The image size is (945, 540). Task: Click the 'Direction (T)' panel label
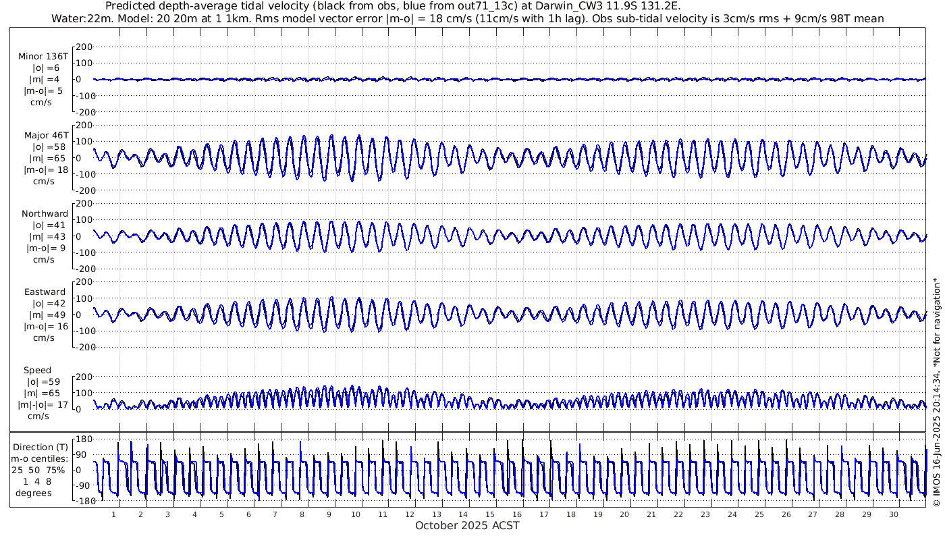[x=40, y=447]
